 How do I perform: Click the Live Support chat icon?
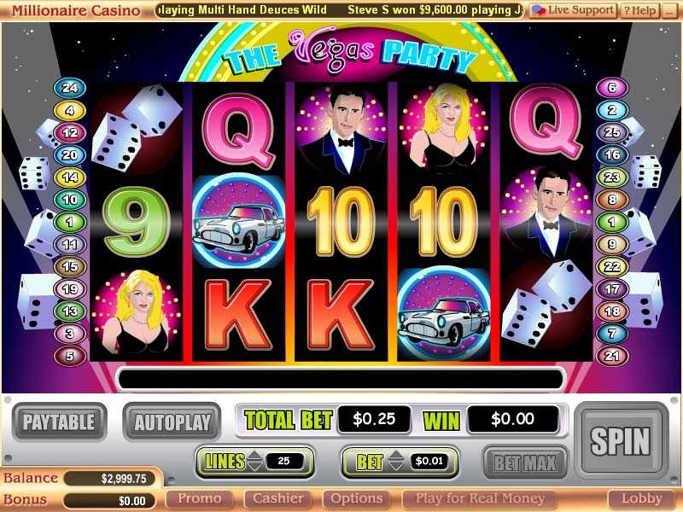pyautogui.click(x=540, y=10)
